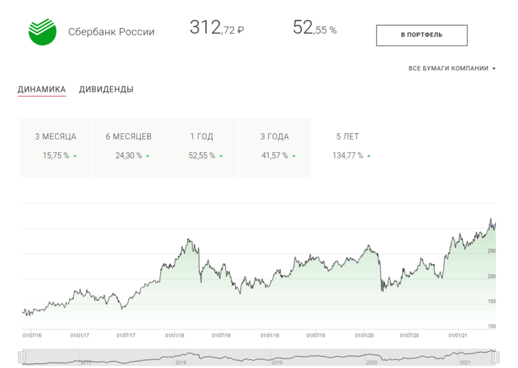The image size is (518, 368).
Task: Click the green up arrow beside 134,77 %
Action: tap(369, 156)
